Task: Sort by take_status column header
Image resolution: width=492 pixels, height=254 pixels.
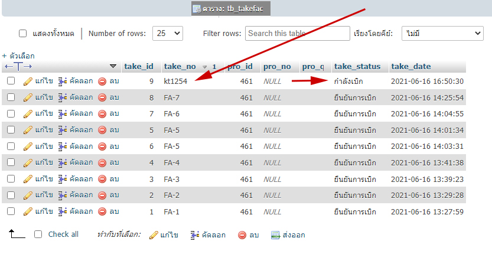Action: pos(357,67)
